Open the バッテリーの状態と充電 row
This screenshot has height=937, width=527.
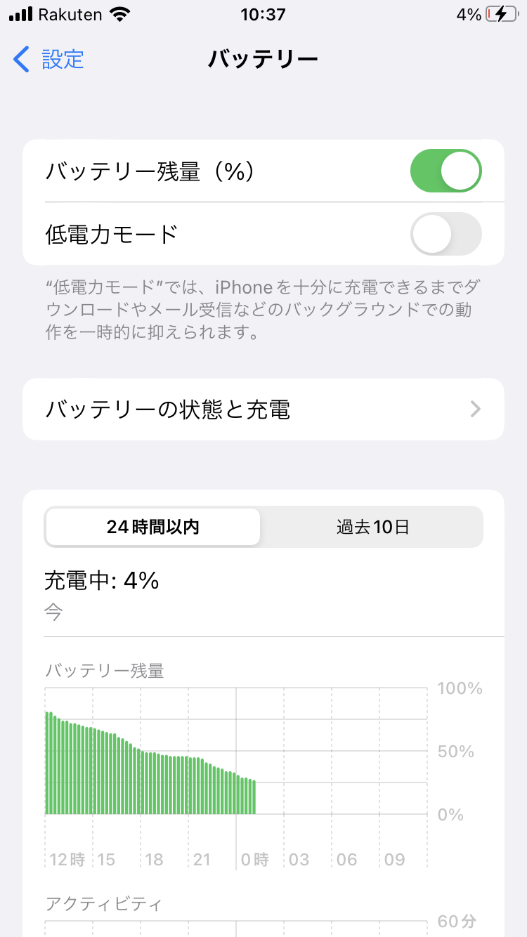pos(263,409)
